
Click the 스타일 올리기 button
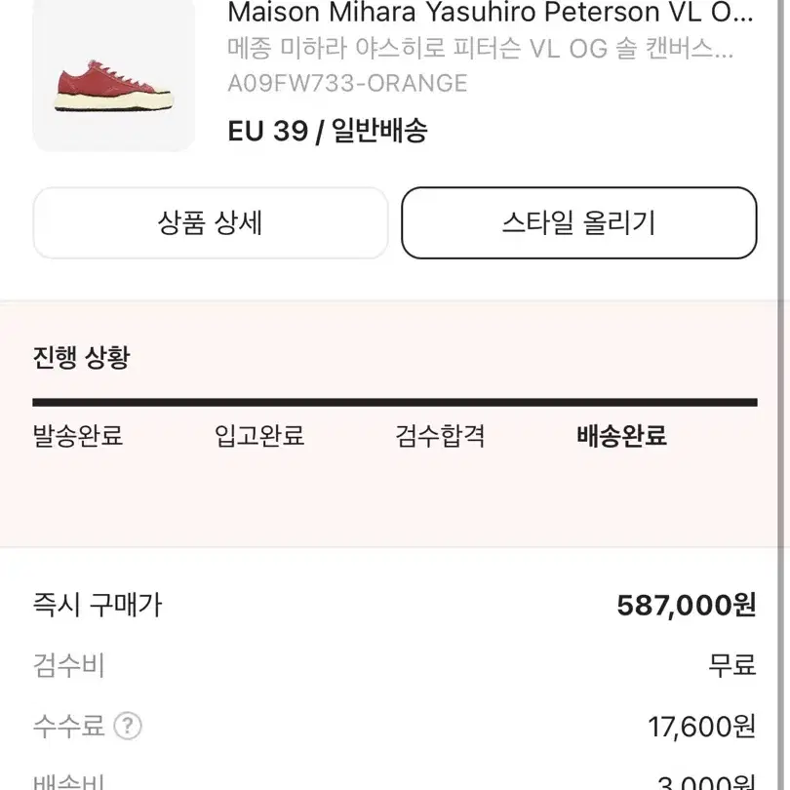579,222
